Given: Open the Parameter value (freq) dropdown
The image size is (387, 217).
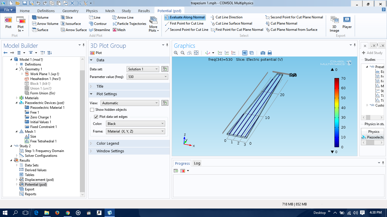Looking at the screenshot, I should 147,77.
